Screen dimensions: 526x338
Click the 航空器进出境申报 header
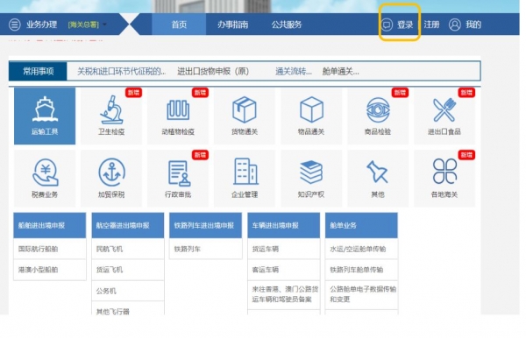click(128, 225)
